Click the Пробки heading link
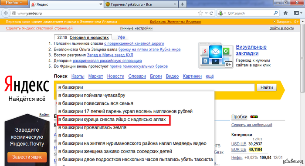 click(x=239, y=117)
